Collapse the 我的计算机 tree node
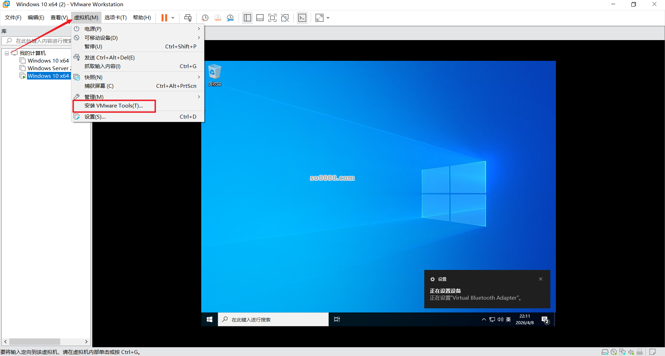Image resolution: width=665 pixels, height=356 pixels. 7,53
